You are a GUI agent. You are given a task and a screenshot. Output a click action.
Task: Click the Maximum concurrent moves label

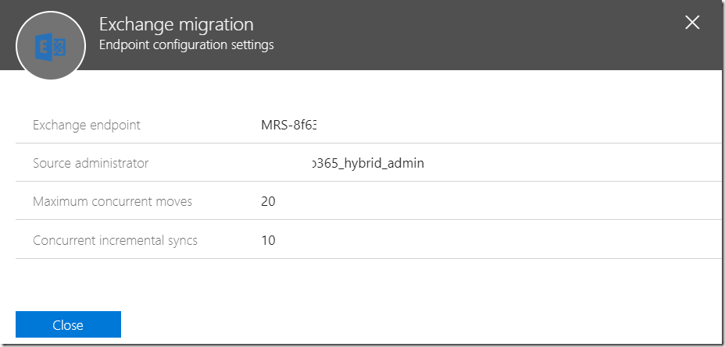click(x=112, y=201)
